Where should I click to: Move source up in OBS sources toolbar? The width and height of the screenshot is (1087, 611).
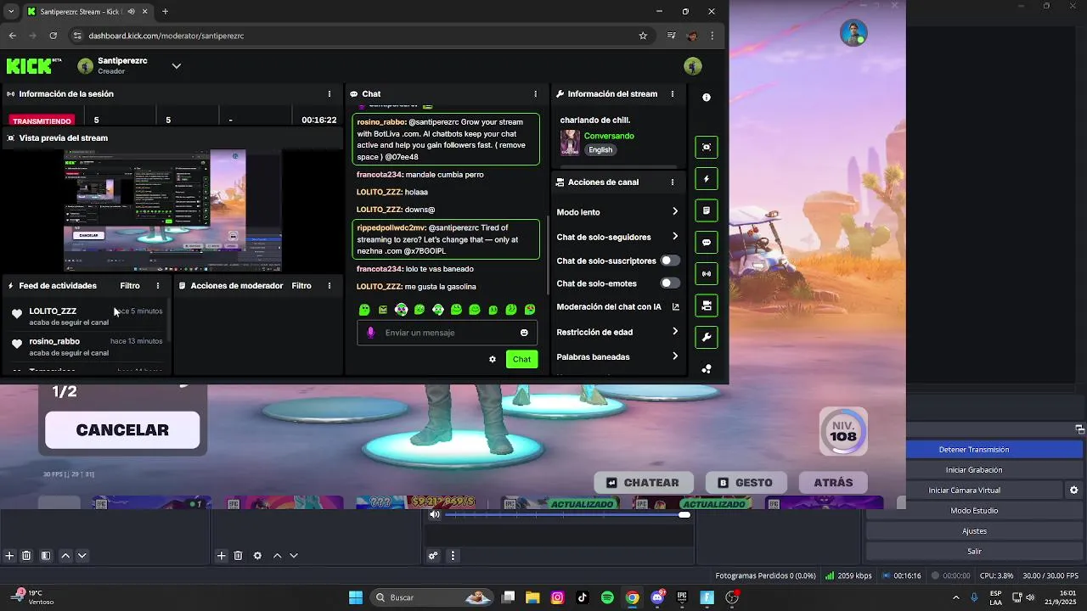277,556
